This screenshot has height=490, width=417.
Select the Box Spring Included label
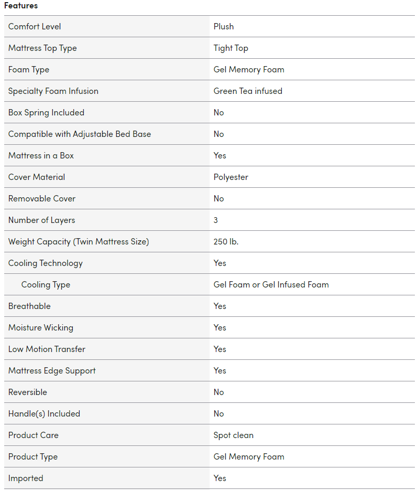(46, 112)
